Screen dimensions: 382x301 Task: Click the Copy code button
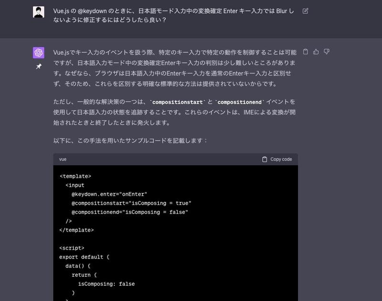(277, 160)
